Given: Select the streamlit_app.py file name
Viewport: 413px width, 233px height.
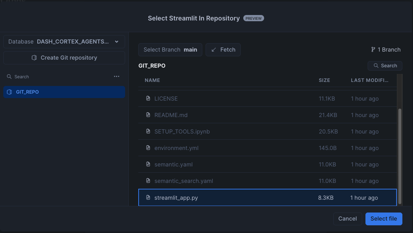Looking at the screenshot, I should click(x=176, y=198).
